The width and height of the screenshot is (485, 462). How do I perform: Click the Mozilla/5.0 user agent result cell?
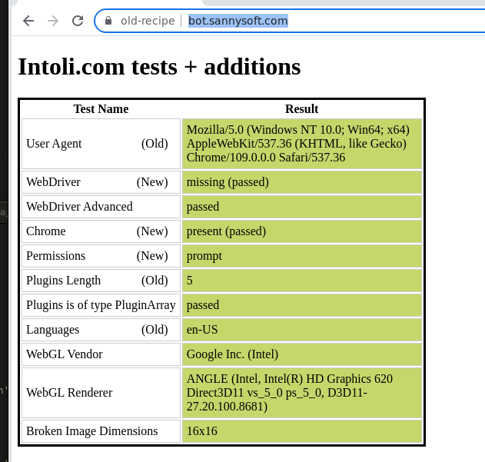[302, 144]
